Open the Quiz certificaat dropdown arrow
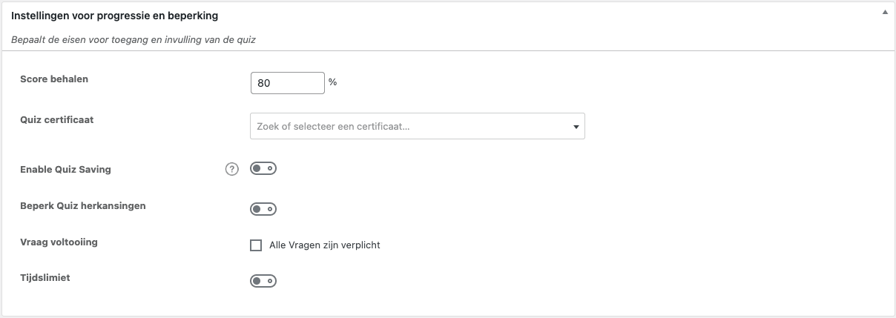Viewport: 896px width, 318px height. 576,127
